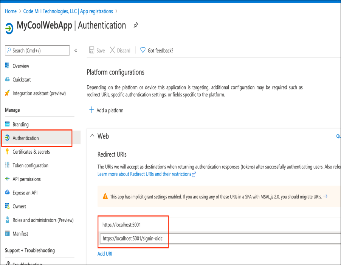341x265 pixels.
Task: Click the Platform configurations heading
Action: [115, 72]
